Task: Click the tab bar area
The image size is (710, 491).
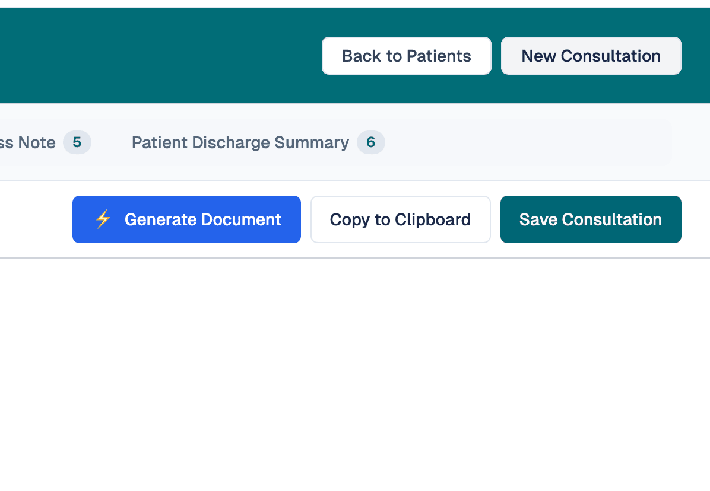Action: point(356,142)
